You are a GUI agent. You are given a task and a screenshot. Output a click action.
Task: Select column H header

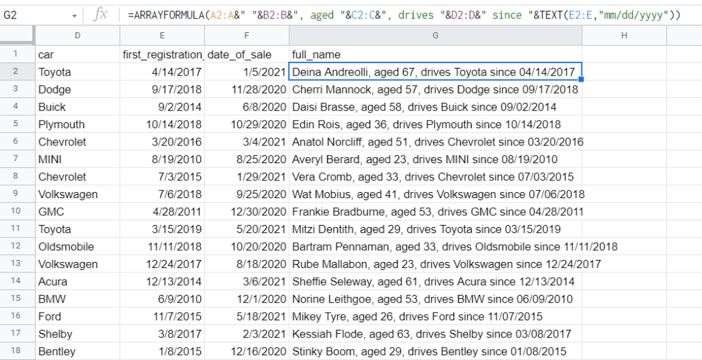coord(624,36)
